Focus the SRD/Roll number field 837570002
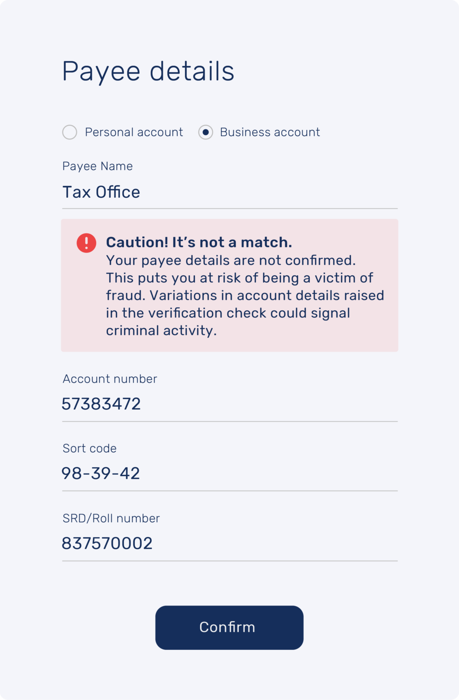The image size is (459, 700). [x=230, y=543]
